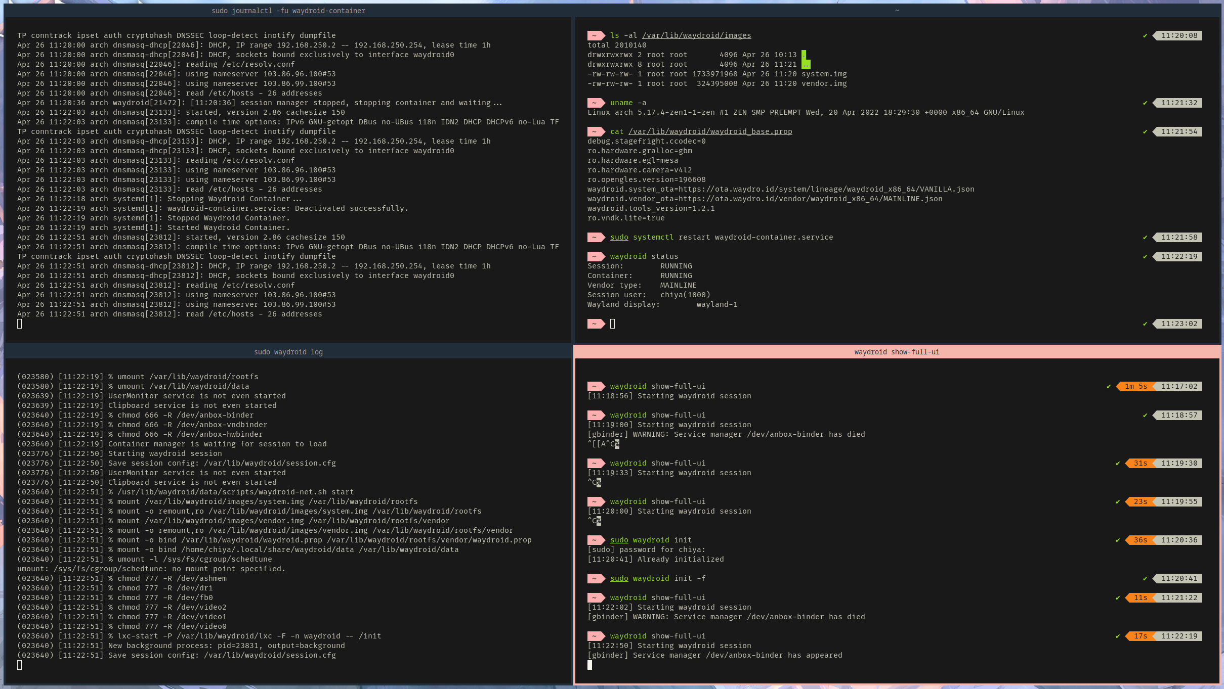Switch to the "sudo journalctl -fu waydroid-container" pane
This screenshot has height=689, width=1224.
[x=288, y=10]
